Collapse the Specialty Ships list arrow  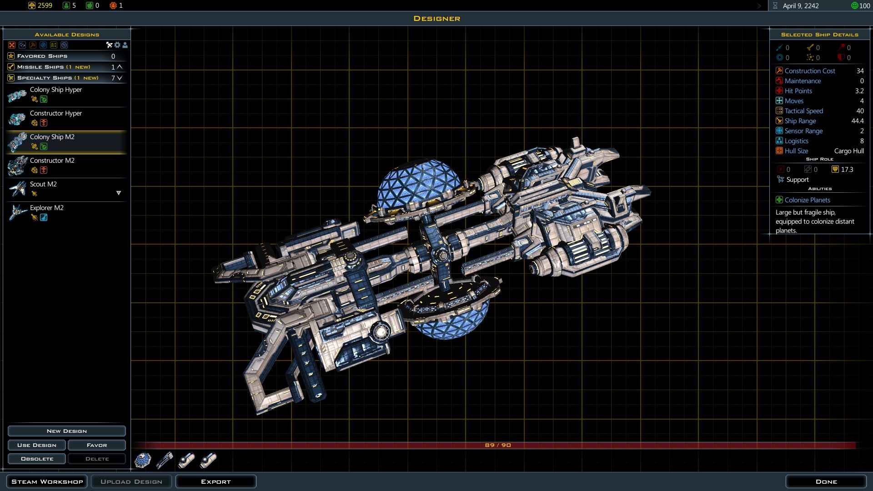coord(120,78)
